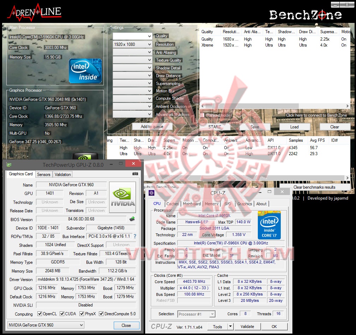Select the result row with 56.7 Avg FPS
This screenshot has height=335, width=356.
point(228,147)
